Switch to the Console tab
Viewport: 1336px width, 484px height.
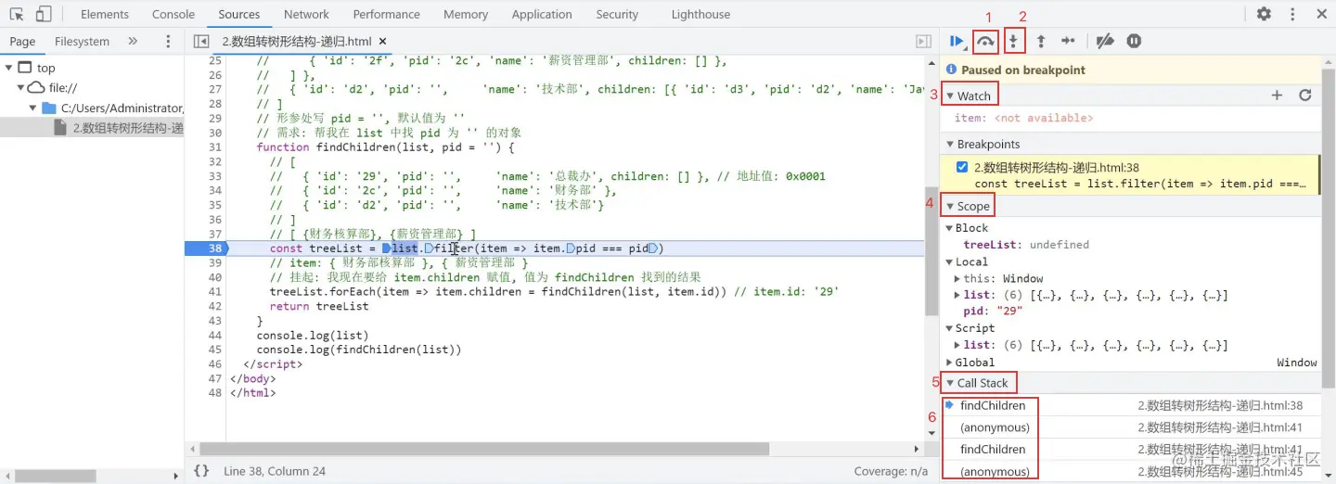click(173, 14)
